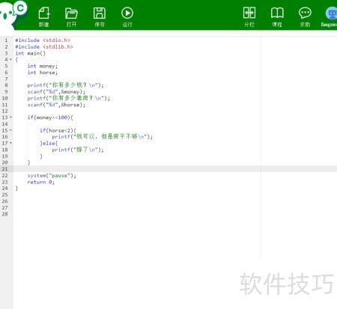Open a file with the 打开 icon
The width and height of the screenshot is (337, 309).
coord(71,16)
